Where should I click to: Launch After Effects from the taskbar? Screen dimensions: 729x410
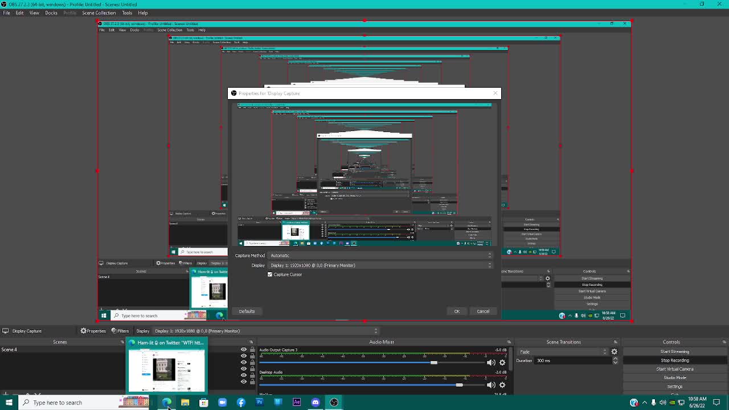click(x=297, y=403)
